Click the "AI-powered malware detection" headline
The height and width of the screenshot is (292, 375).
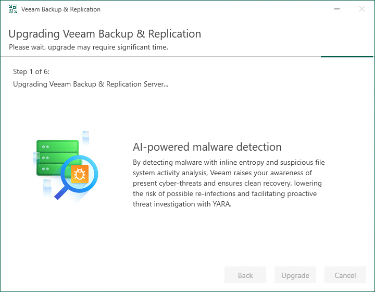(x=207, y=147)
